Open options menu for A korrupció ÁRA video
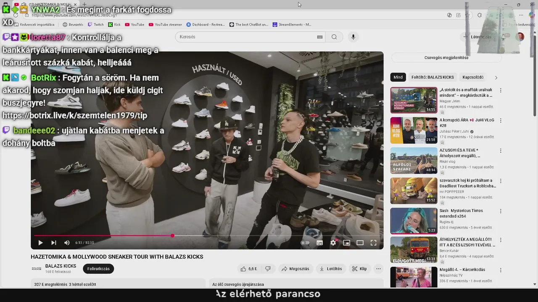The image size is (538, 302). 501,120
